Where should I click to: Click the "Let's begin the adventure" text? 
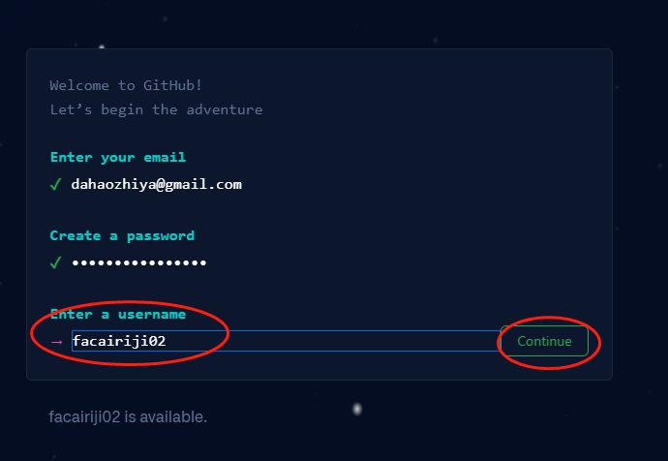pyautogui.click(x=156, y=109)
